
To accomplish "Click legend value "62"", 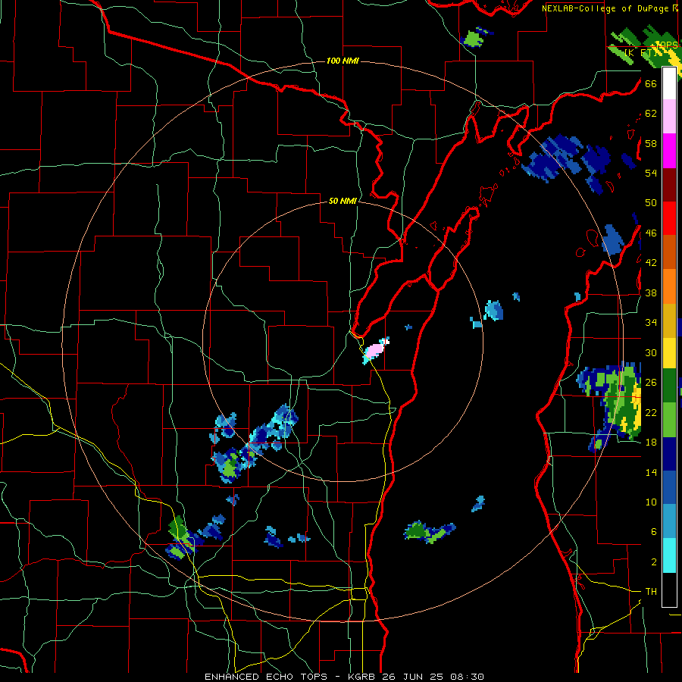I will (651, 114).
